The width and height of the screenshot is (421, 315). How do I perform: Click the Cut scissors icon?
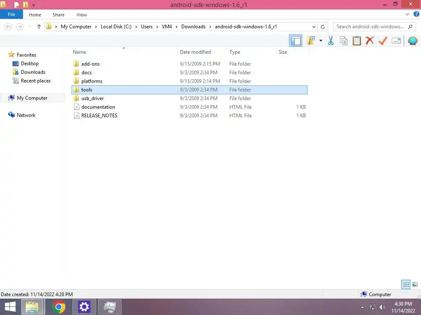coord(331,41)
